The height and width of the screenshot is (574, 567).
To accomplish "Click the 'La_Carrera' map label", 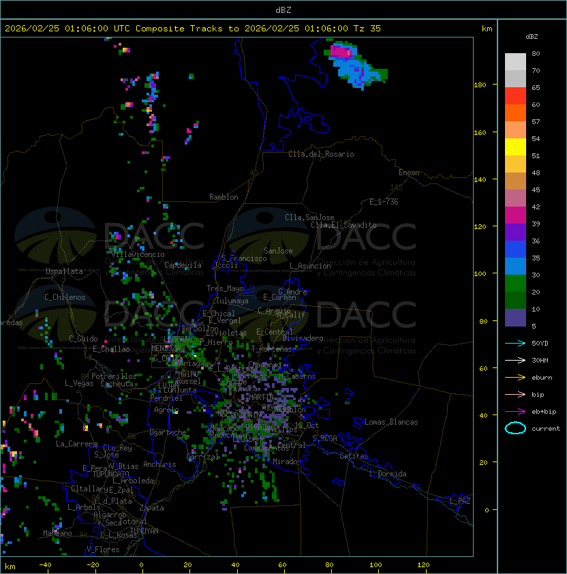I will click(x=76, y=444).
